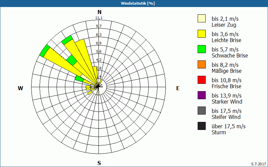Viewport: 268px width, 167px height.
Task: Click the longest yellow northwest wind bar
Action: (63, 62)
